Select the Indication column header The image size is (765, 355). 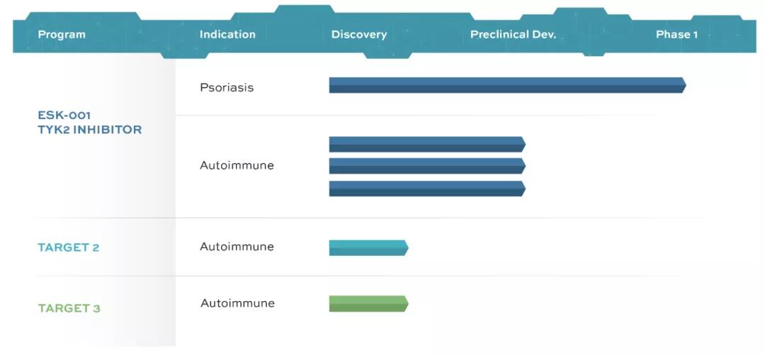tap(227, 35)
